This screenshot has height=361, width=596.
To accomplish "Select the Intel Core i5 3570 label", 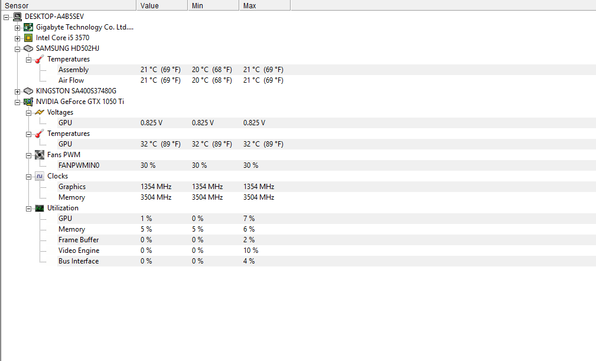I will click(63, 38).
